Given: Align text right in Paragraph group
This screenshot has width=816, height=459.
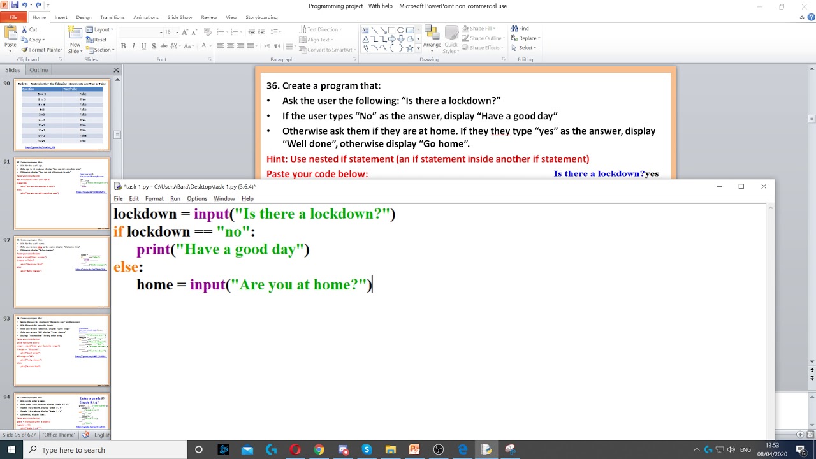Looking at the screenshot, I should [241, 46].
